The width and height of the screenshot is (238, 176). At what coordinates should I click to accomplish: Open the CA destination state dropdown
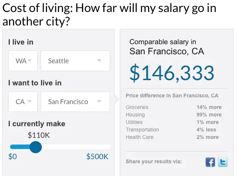(x=23, y=101)
